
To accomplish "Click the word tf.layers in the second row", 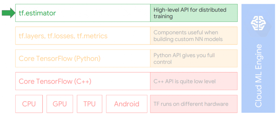I will point(32,36).
